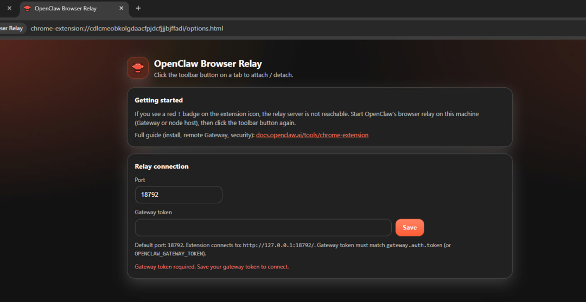Click the OPENCLAW_GATEWAY_TOKEN text
The height and width of the screenshot is (302, 586).
(x=170, y=253)
